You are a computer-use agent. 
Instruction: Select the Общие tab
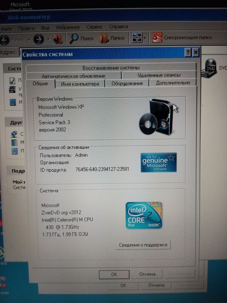click(40, 83)
